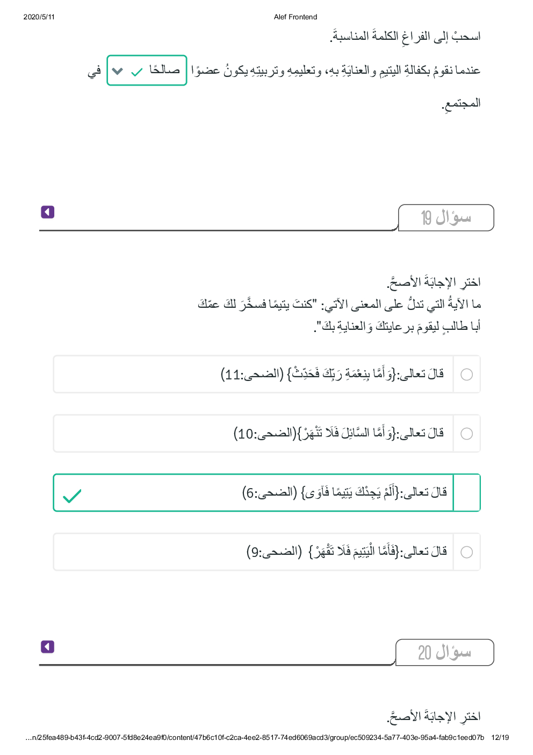Choose the answer text ending with (الضحى:10)
This screenshot has height=755, width=533.
click(338, 433)
